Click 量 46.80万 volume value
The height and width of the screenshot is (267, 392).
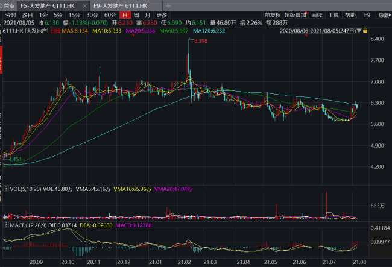pos(223,23)
